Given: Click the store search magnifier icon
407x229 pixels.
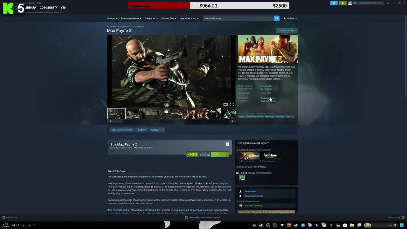Looking at the screenshot, I should (x=277, y=18).
